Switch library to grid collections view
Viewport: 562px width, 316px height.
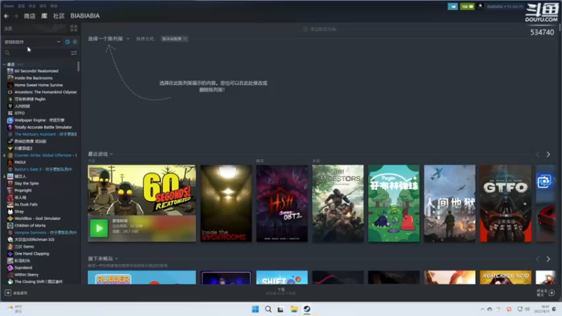[74, 28]
